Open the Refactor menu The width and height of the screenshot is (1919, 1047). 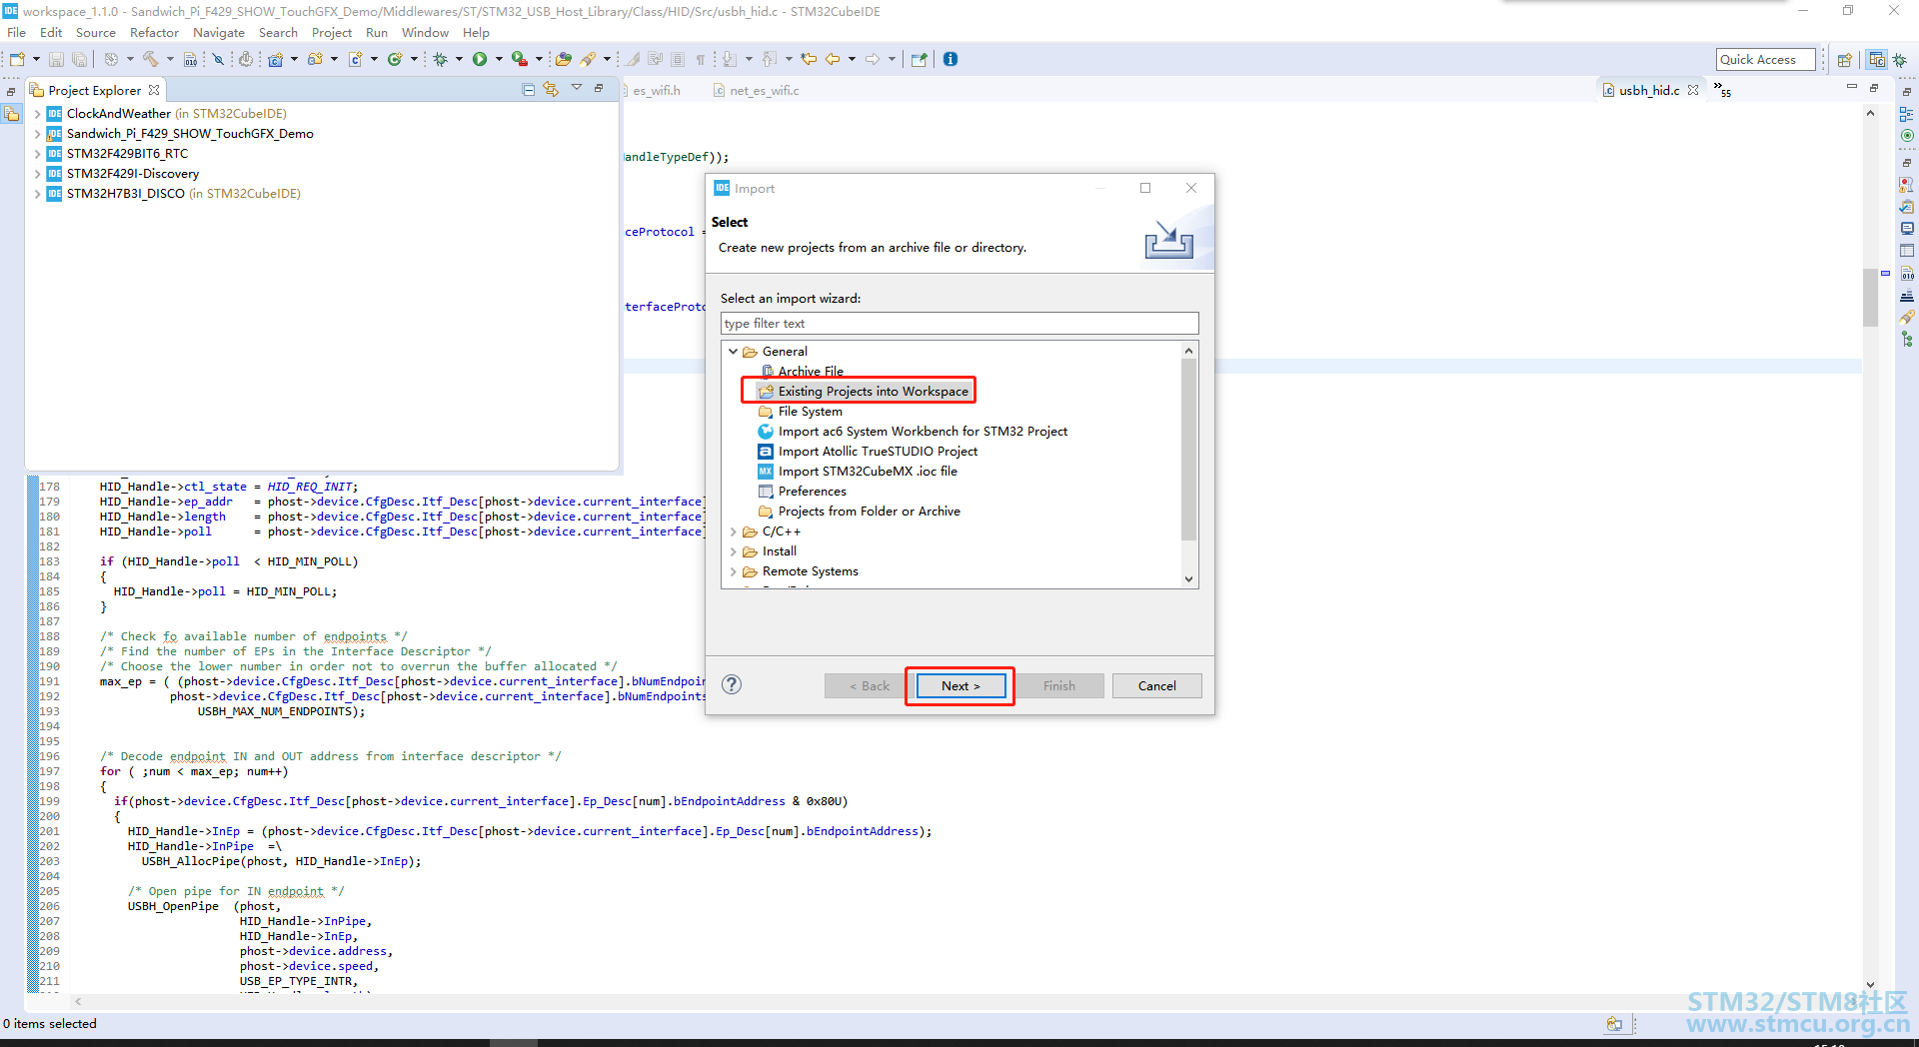tap(154, 33)
